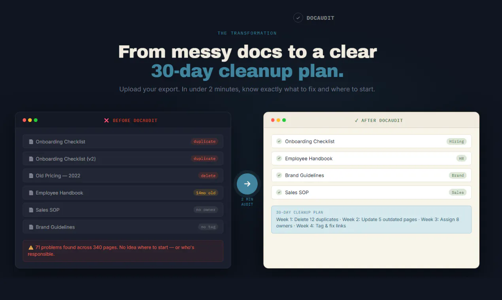502x300 pixels.
Task: Click the blue arrow button between panels
Action: [247, 184]
